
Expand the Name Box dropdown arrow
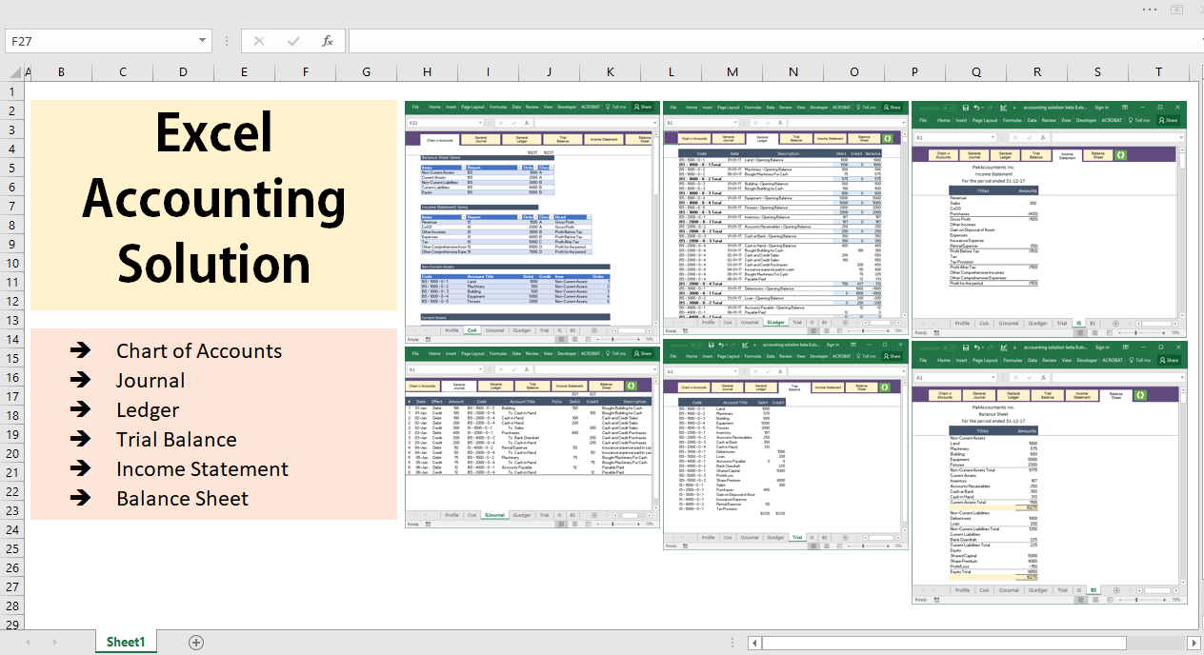click(x=203, y=41)
